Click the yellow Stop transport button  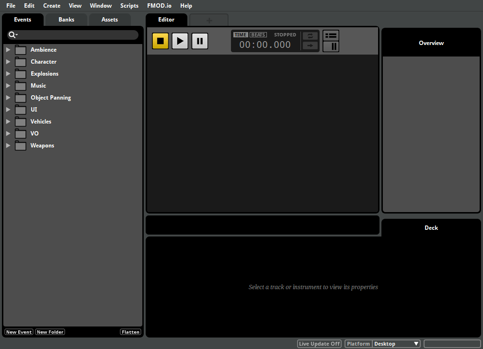click(x=160, y=41)
